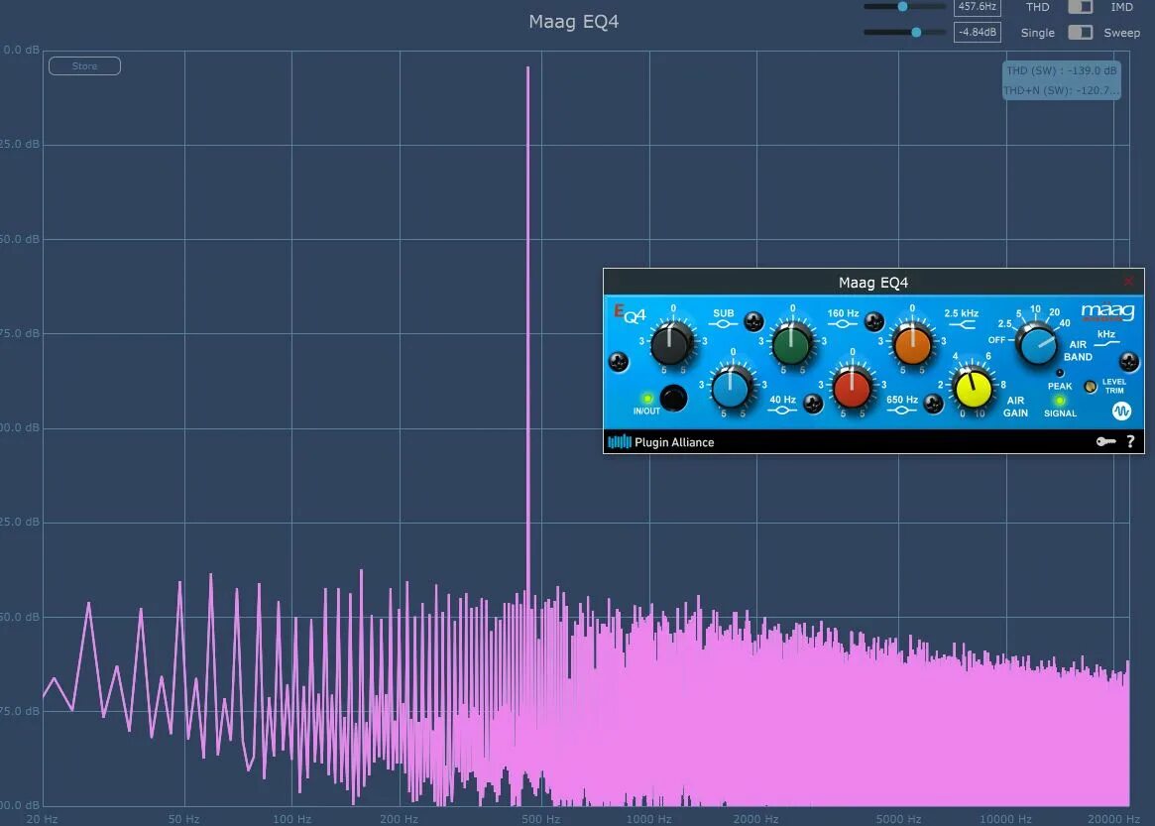
Task: Click the PEAK LED indicator
Action: click(x=1060, y=373)
